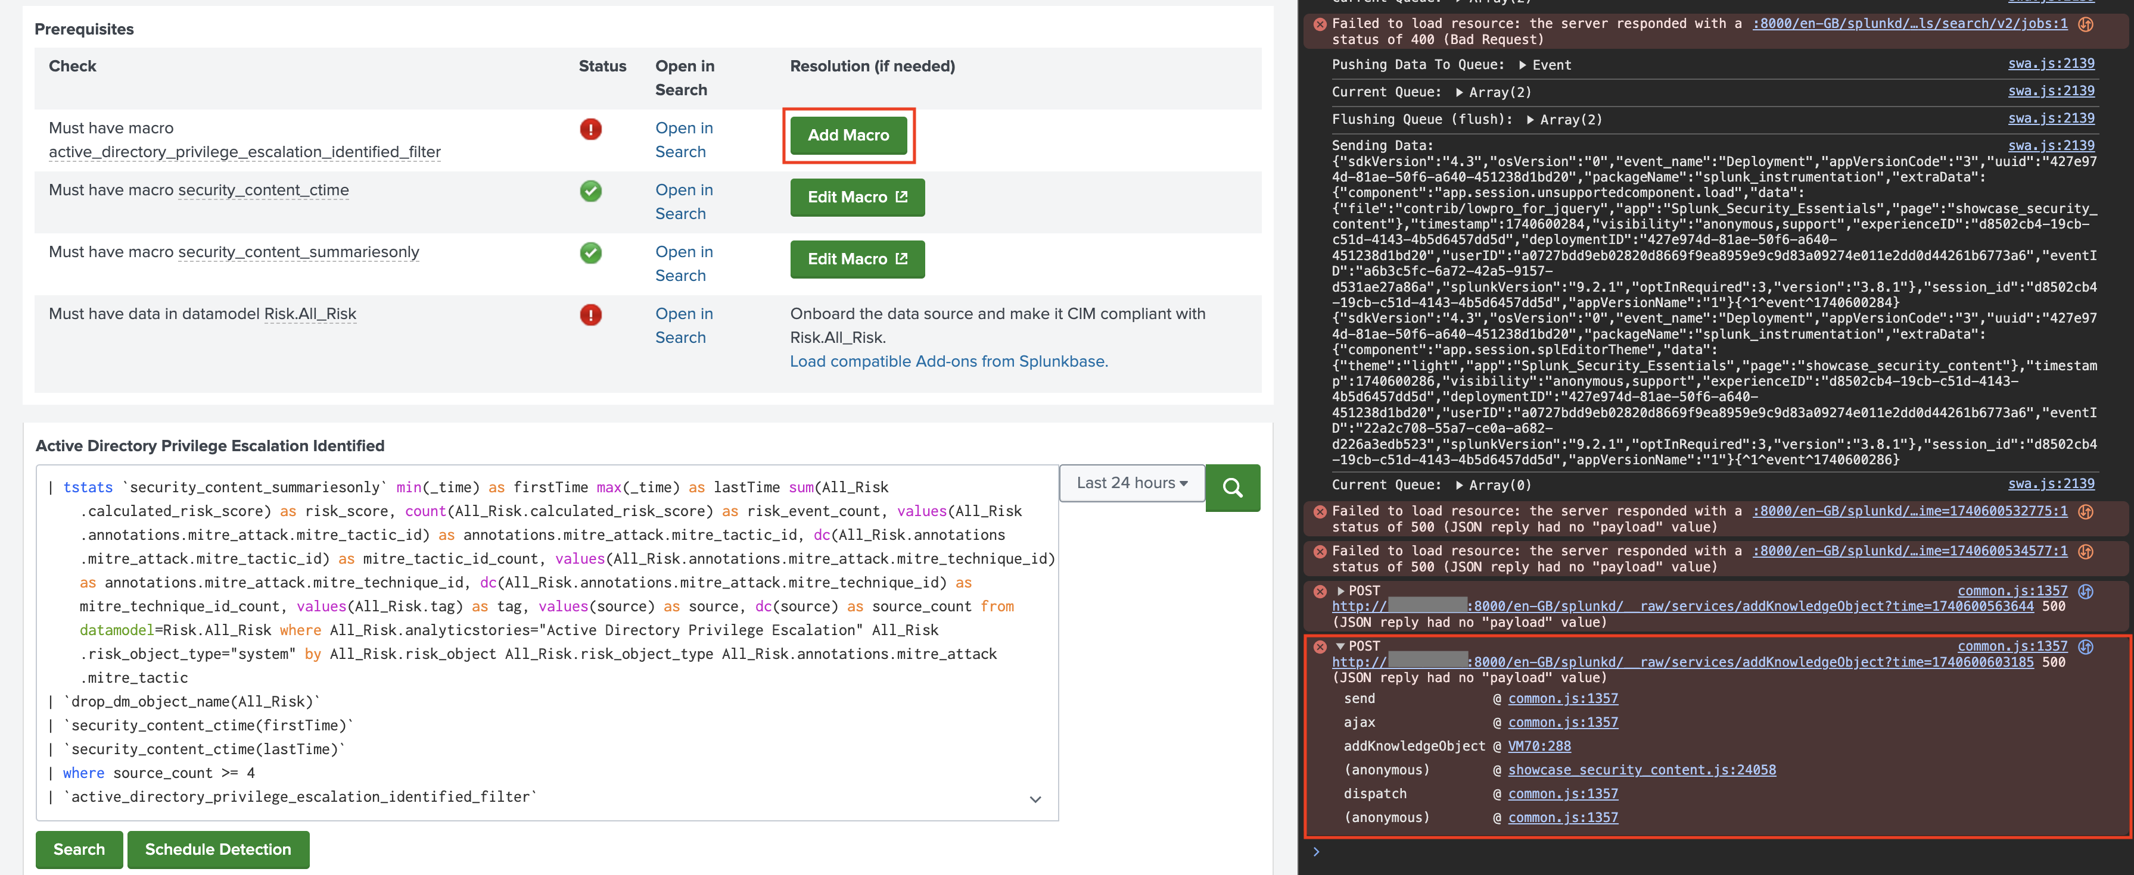This screenshot has height=875, width=2134.
Task: Expand Event object in Pushing Data log
Action: tap(1522, 65)
